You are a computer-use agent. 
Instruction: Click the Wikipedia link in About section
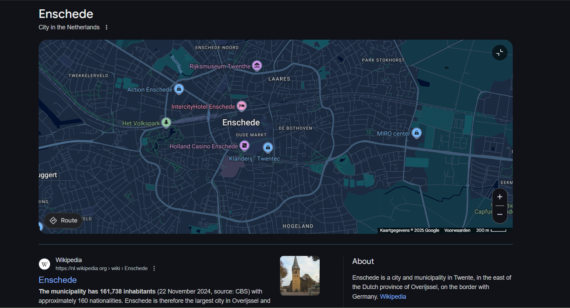[x=393, y=297]
